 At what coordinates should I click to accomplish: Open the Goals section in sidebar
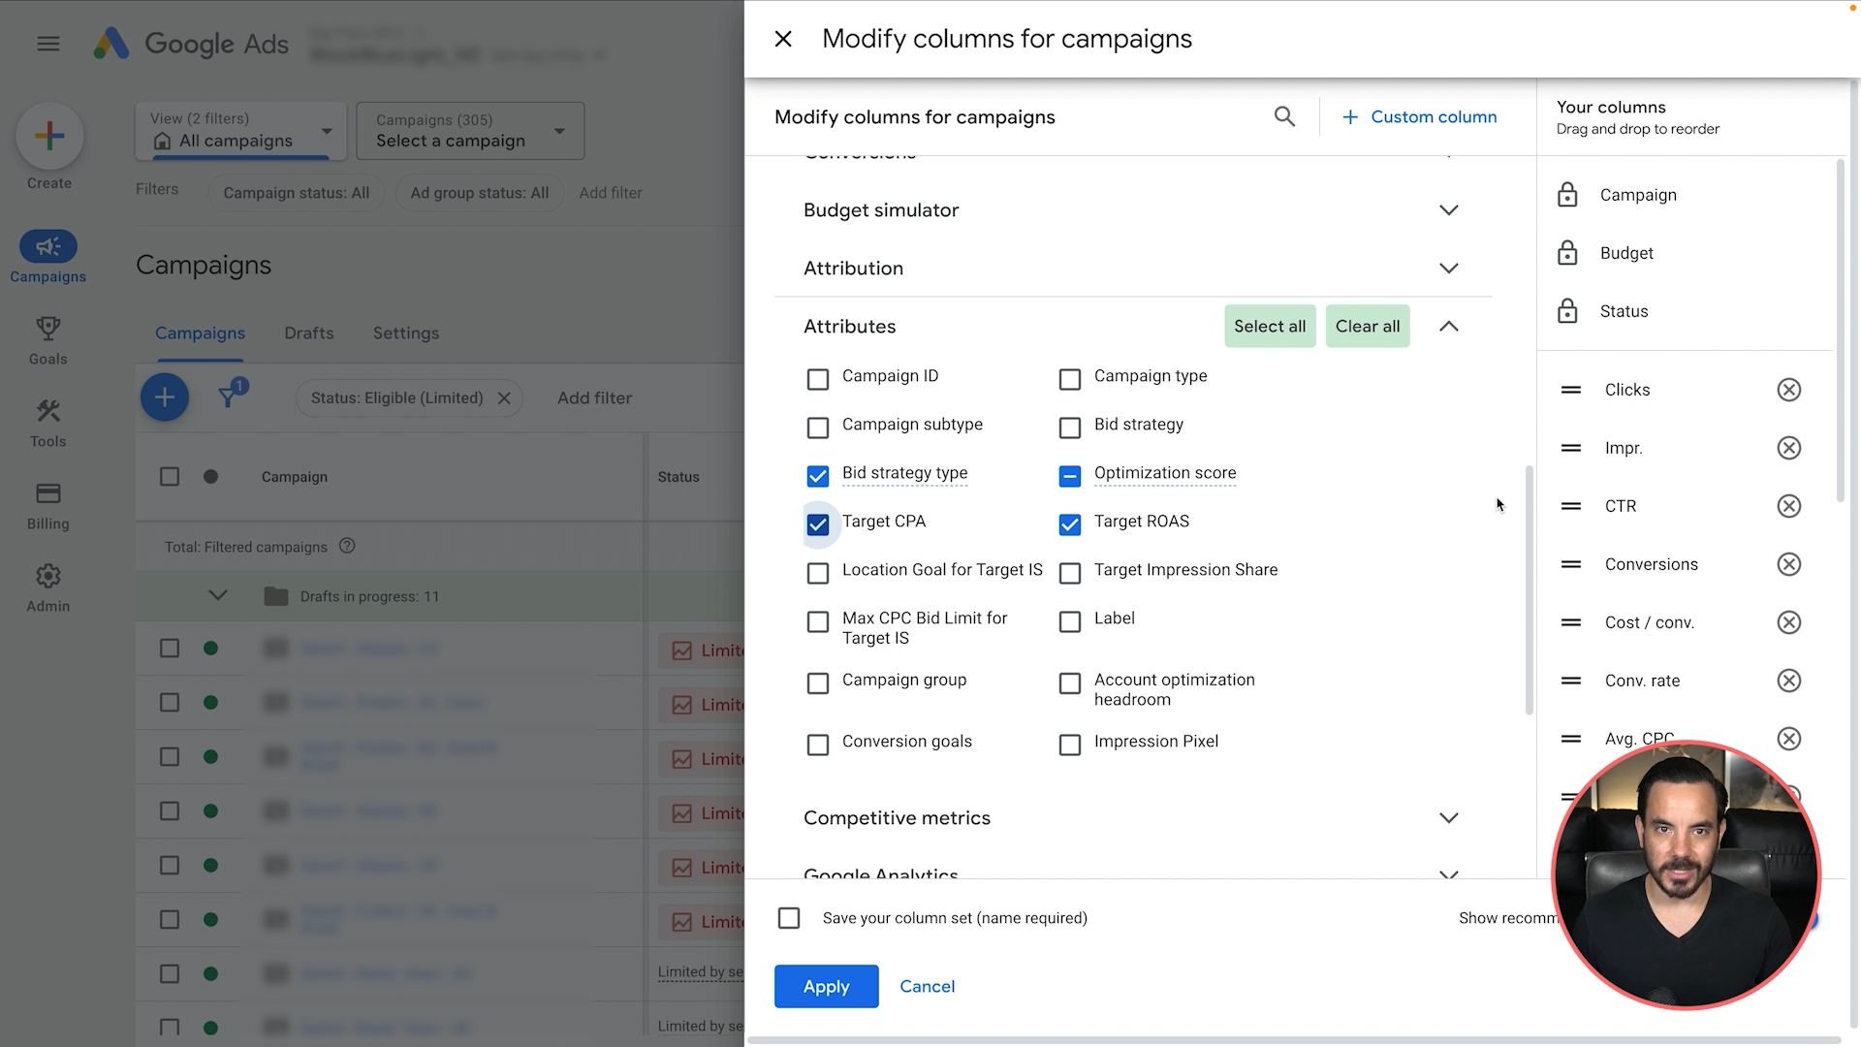(47, 340)
